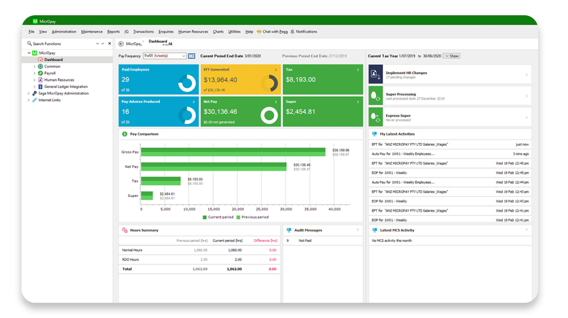Open the Administration menu
The height and width of the screenshot is (318, 568).
64,32
